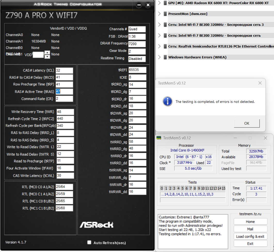Click test number 15 box in Tests

pos(223,188)
